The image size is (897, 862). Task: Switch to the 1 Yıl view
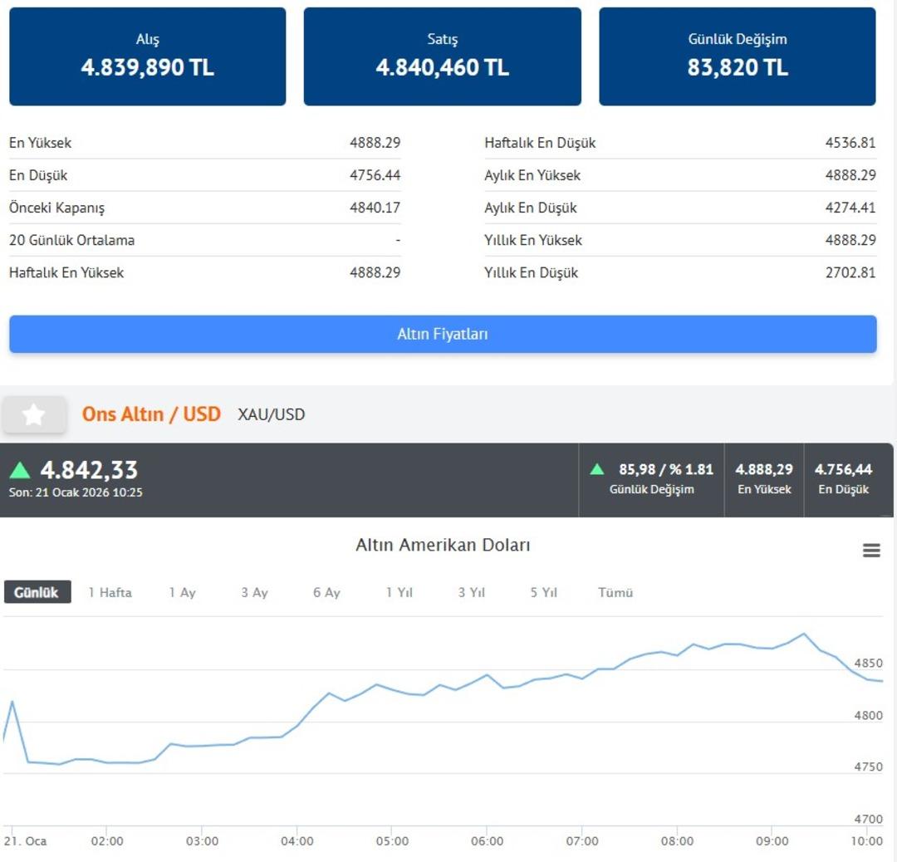(399, 592)
